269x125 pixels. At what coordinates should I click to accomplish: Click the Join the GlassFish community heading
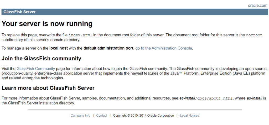pyautogui.click(x=41, y=59)
